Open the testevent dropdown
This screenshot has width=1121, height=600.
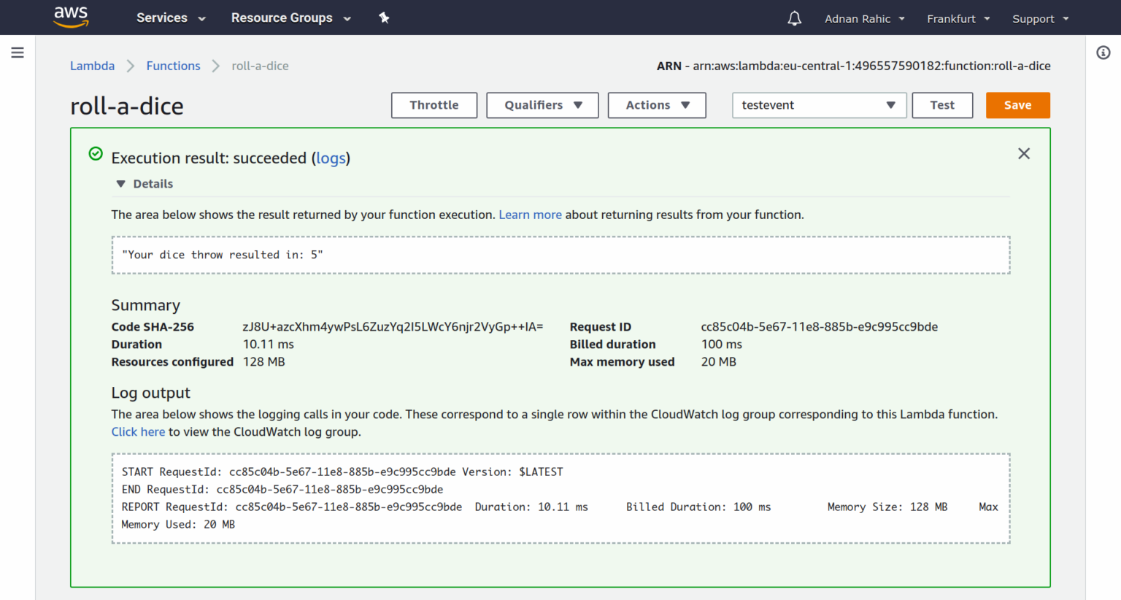pos(818,104)
